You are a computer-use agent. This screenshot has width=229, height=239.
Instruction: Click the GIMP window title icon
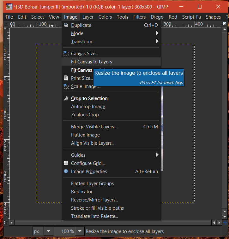[x=9, y=7]
